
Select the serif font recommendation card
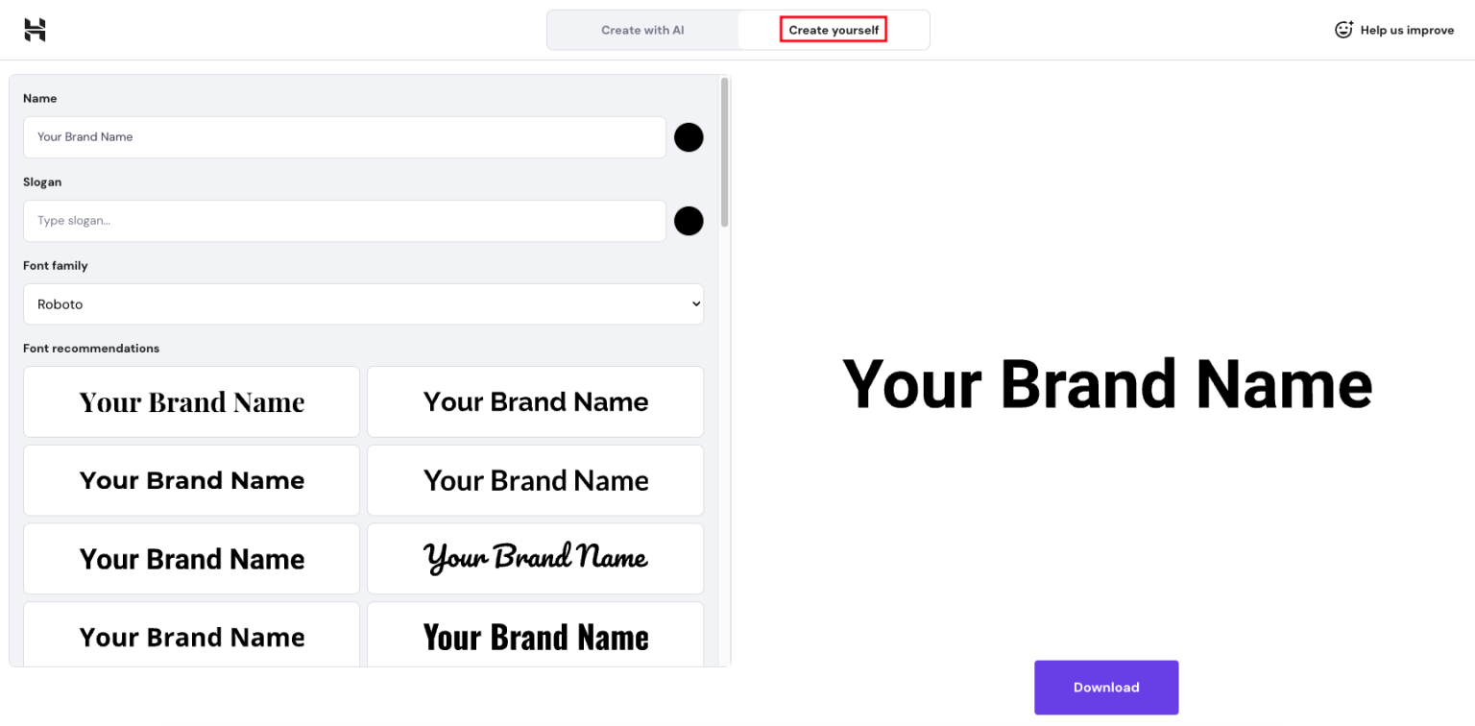191,401
